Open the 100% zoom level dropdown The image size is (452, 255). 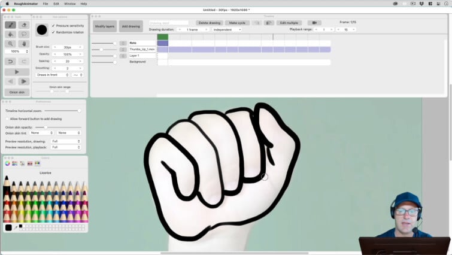(x=17, y=51)
